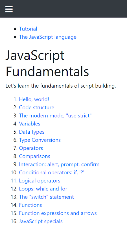Go to the Logical operators chapter
The image size is (127, 226).
[x=40, y=181]
